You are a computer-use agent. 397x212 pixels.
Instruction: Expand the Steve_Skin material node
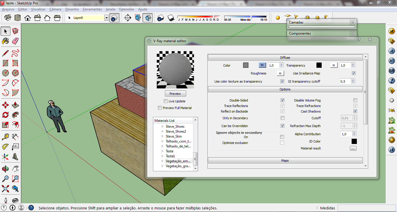tap(163, 136)
